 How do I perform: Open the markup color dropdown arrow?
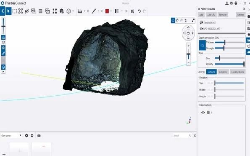click(x=111, y=11)
